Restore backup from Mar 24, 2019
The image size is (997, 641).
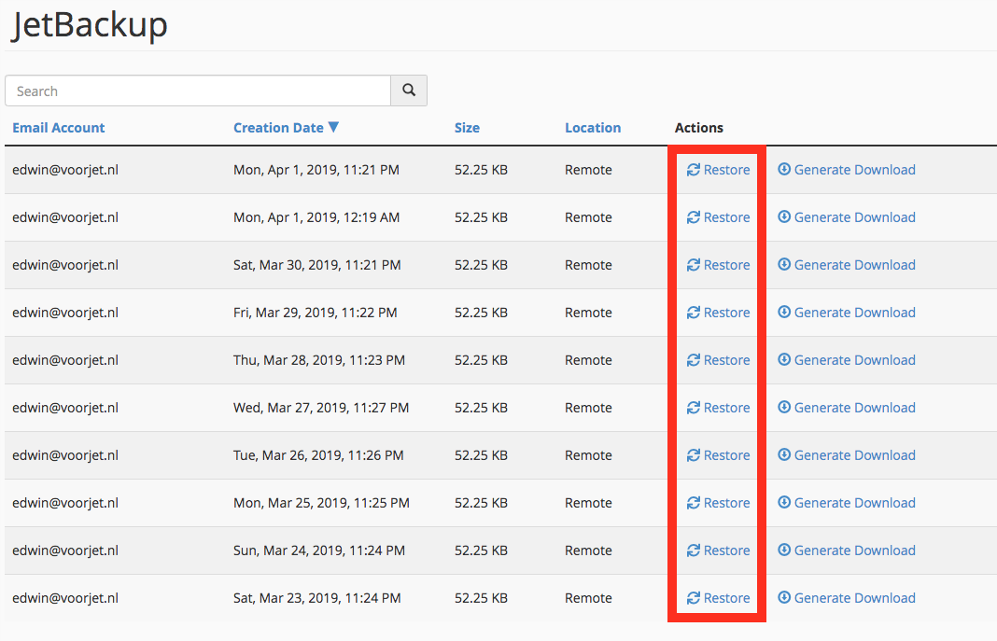point(719,550)
